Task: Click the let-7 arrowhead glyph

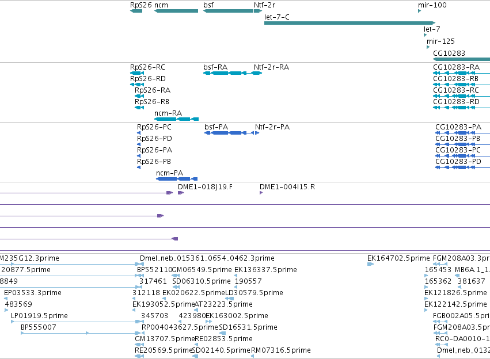Action: coord(425,35)
